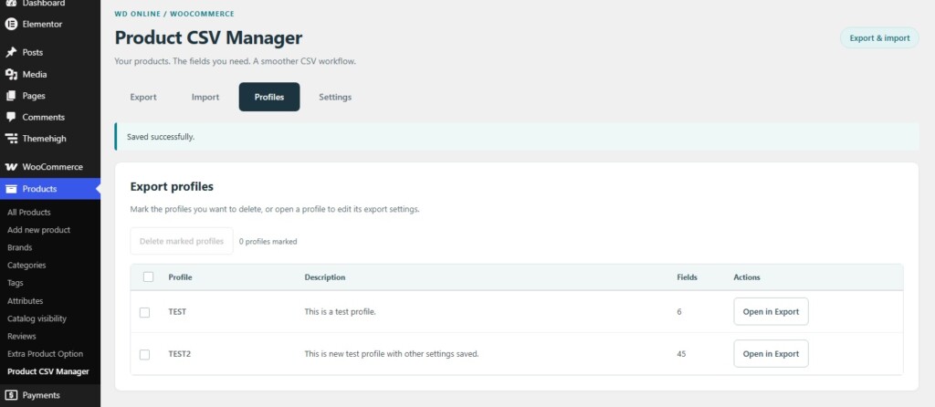Click the WooCommerce logo icon
935x407 pixels.
[11, 167]
